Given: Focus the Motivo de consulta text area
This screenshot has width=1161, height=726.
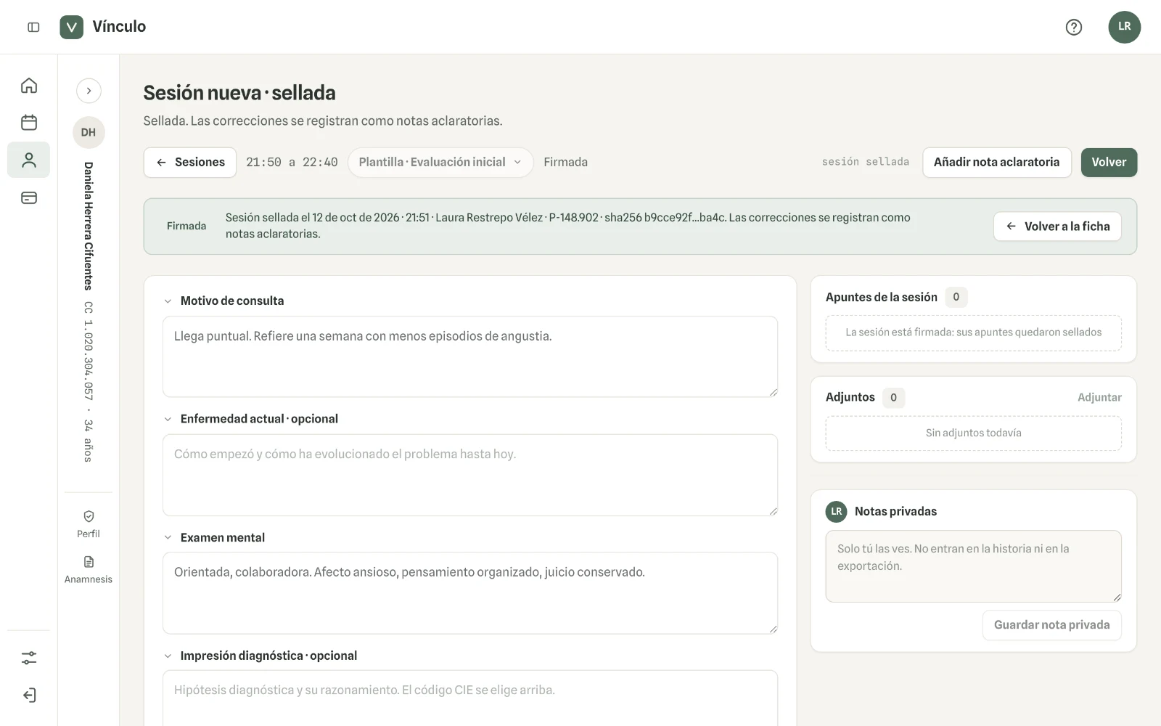Looking at the screenshot, I should (470, 356).
